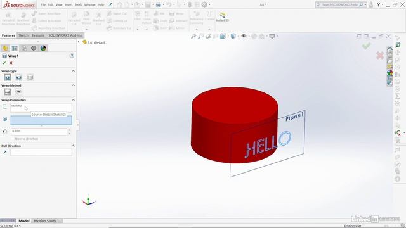406x228 pixels.
Task: Click the wrap thickness value field
Action: pos(39,131)
